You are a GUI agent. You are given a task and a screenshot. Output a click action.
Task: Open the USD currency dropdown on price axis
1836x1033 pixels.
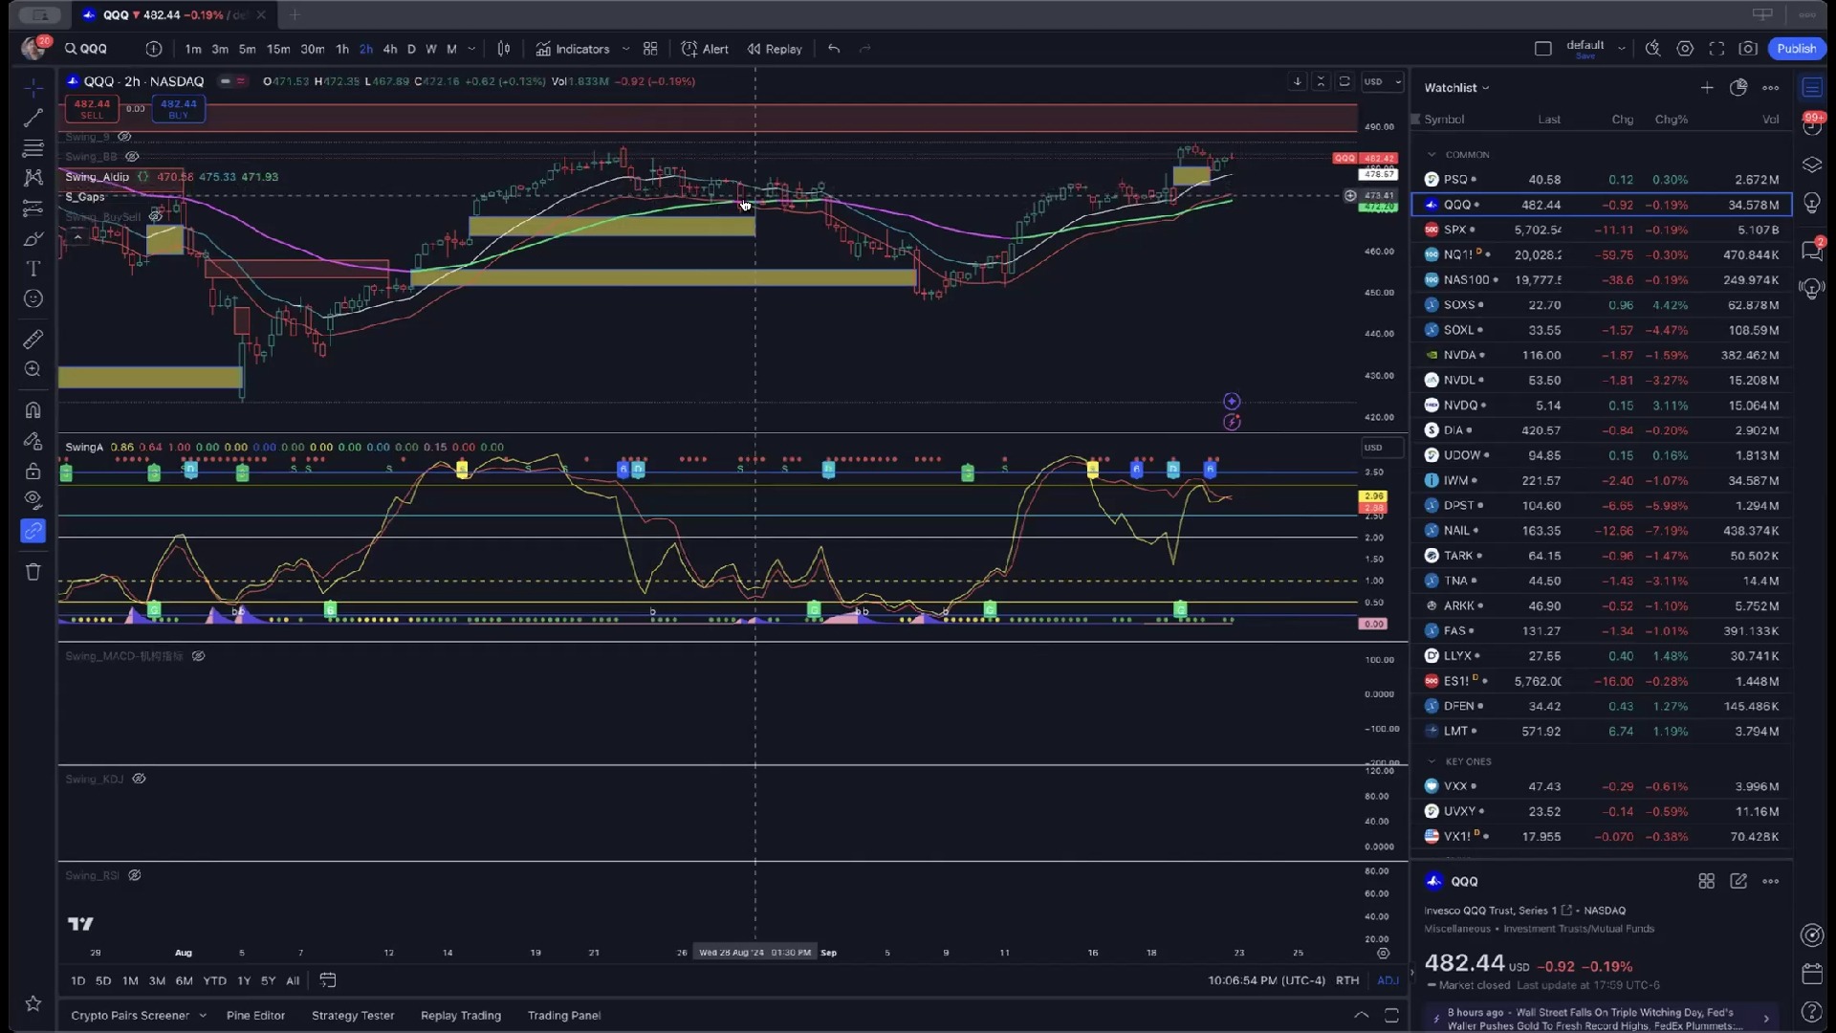1383,82
